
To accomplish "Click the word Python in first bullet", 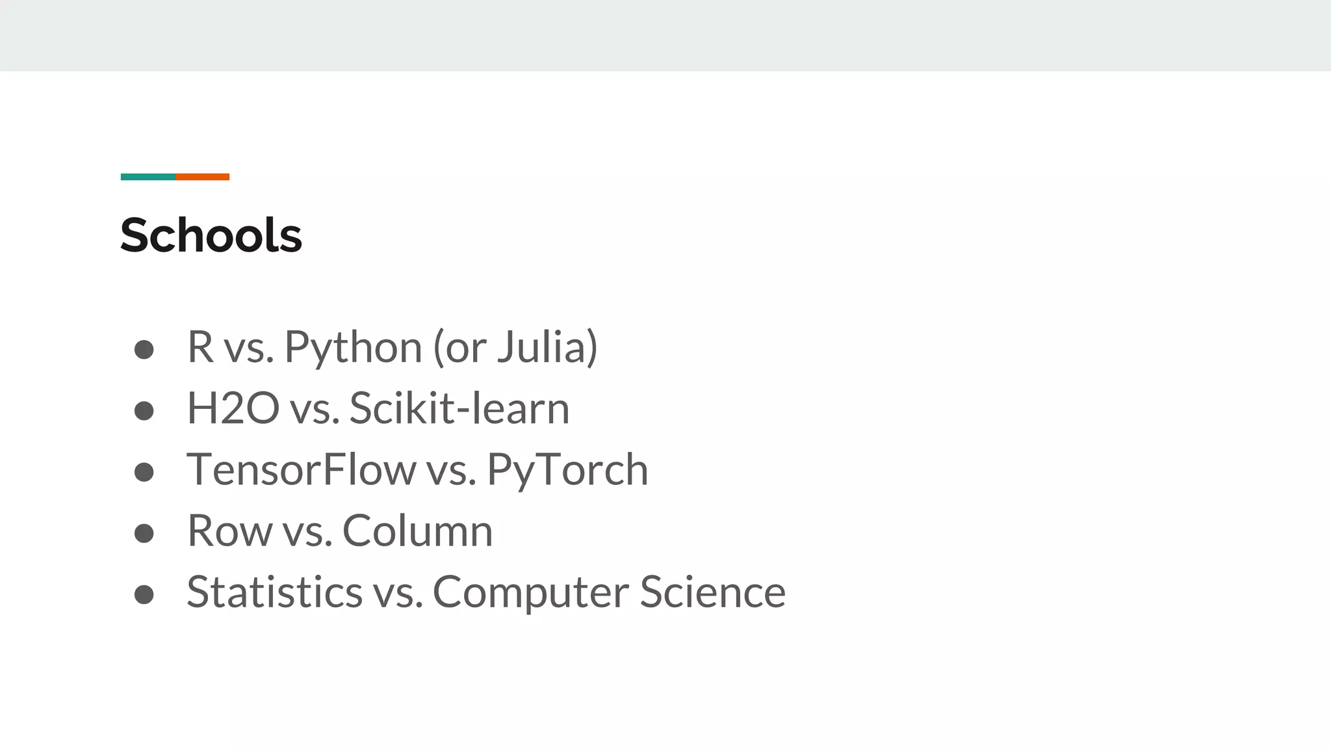I will (x=353, y=347).
